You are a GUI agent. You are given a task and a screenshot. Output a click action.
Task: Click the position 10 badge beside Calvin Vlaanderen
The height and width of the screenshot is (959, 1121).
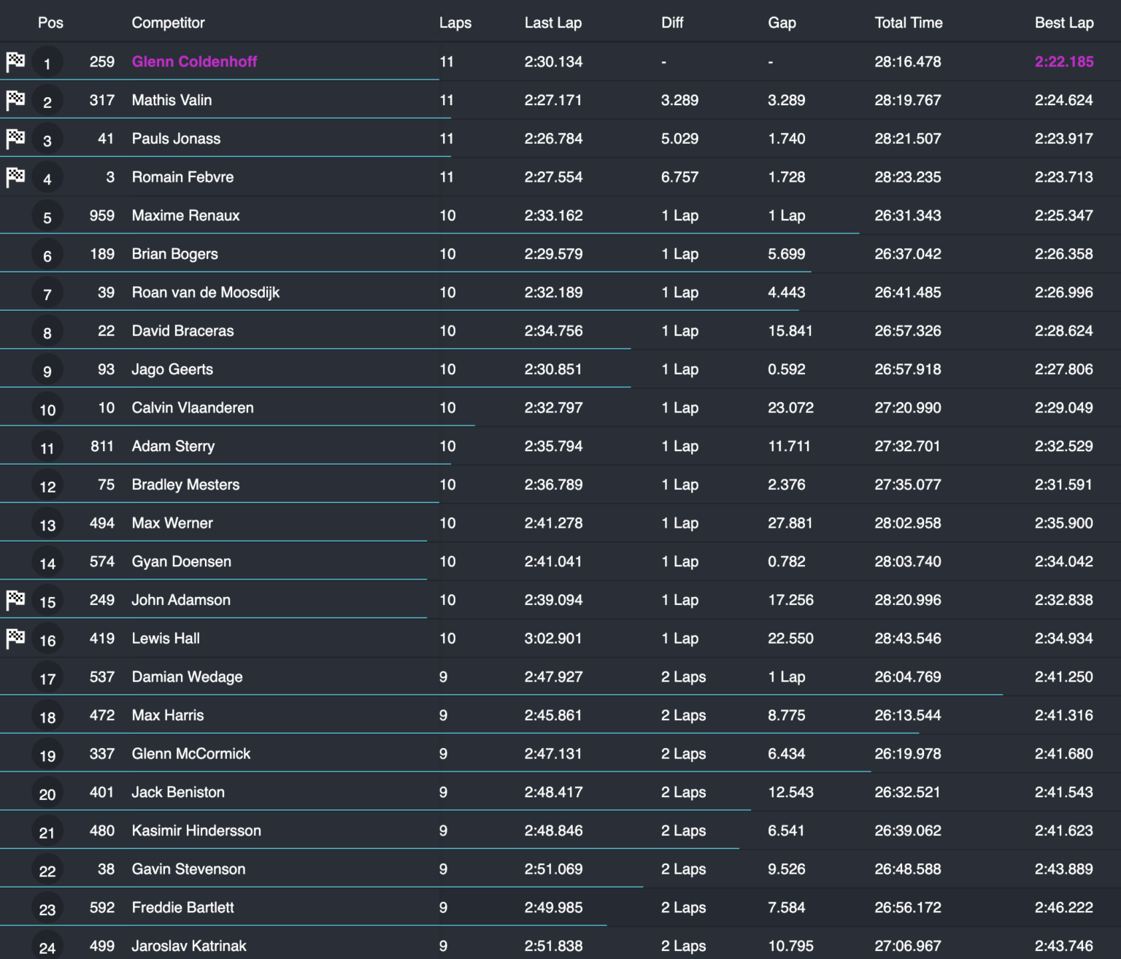47,408
